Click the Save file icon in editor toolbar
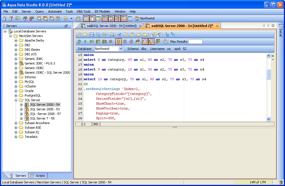 (x=92, y=34)
